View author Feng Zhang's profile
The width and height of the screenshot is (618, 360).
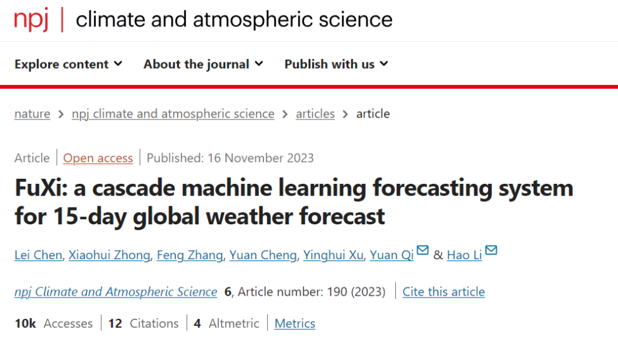[190, 255]
